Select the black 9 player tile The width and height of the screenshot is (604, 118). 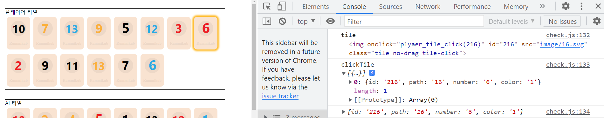(x=45, y=70)
